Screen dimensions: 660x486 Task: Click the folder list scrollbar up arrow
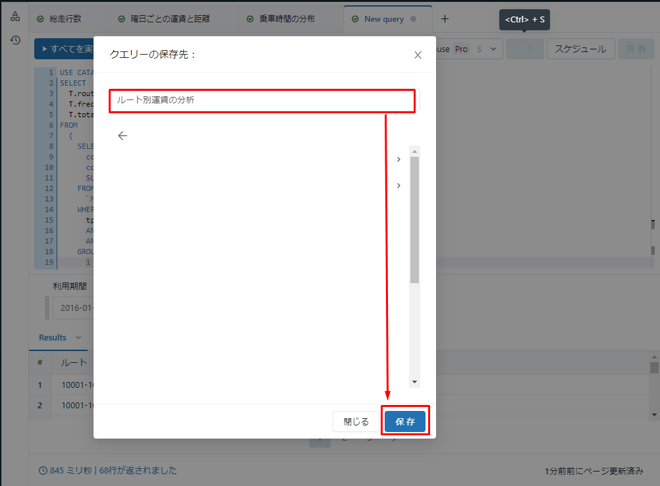[414, 151]
